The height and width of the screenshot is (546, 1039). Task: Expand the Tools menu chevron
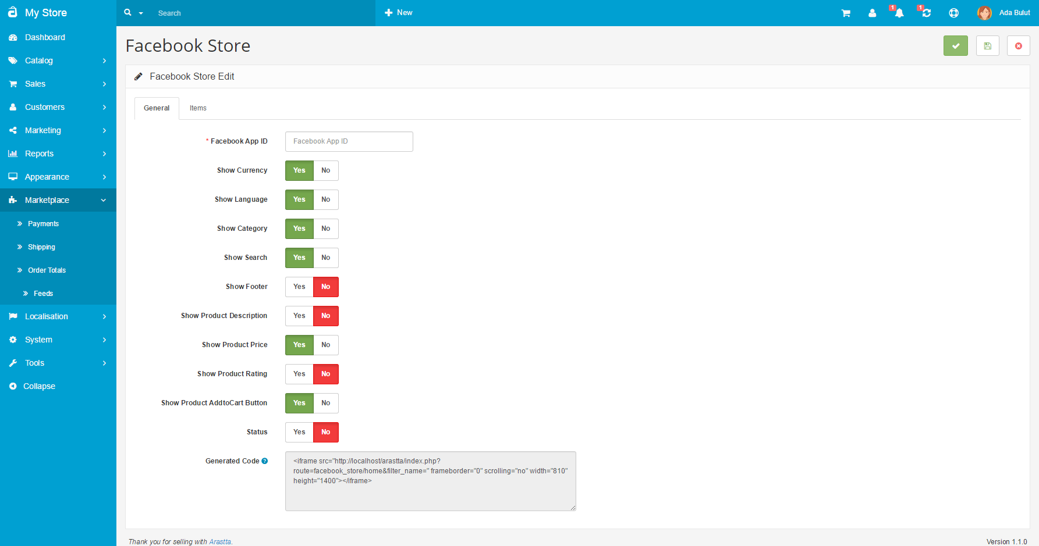pyautogui.click(x=104, y=363)
